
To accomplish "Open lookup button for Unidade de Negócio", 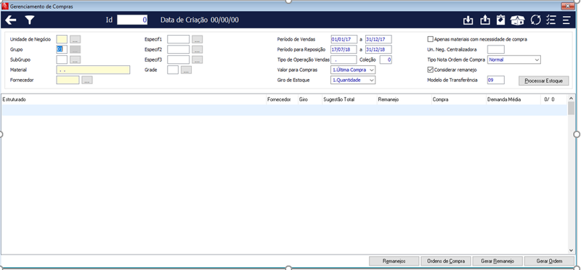I will coord(76,39).
